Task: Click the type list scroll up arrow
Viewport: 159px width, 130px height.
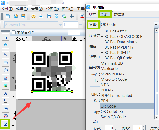Action: [156, 30]
